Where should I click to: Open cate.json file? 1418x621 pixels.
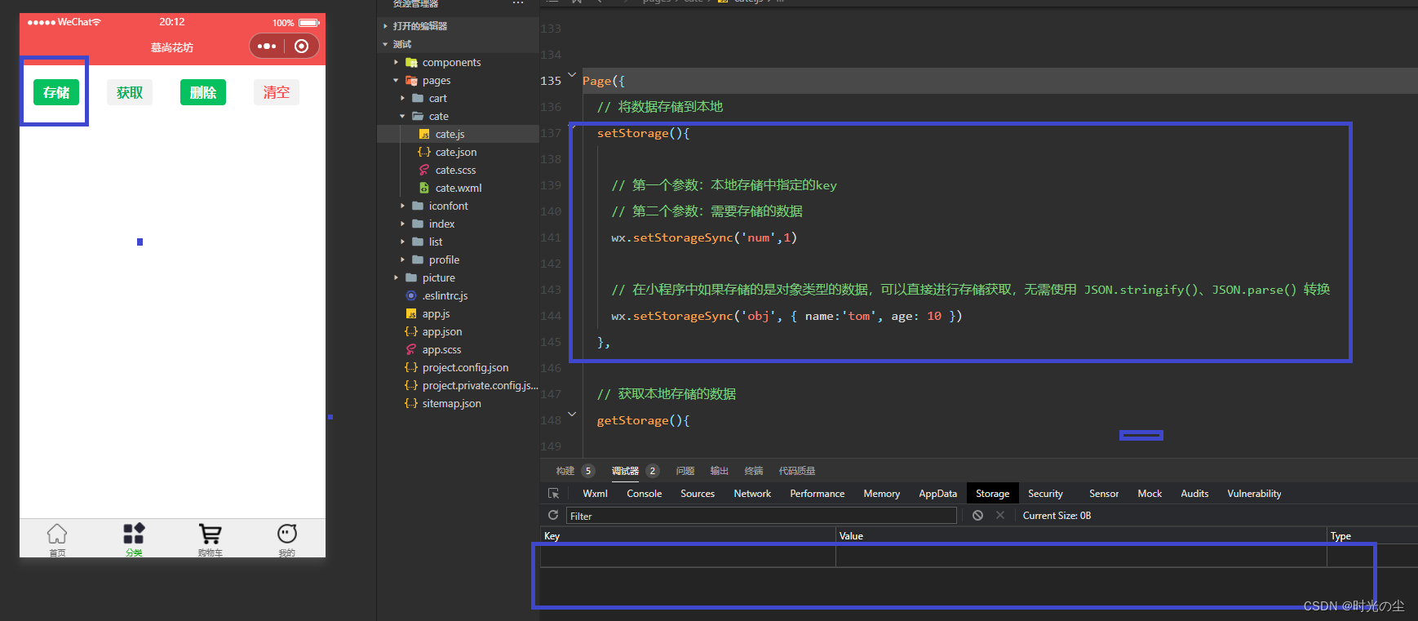coord(458,152)
